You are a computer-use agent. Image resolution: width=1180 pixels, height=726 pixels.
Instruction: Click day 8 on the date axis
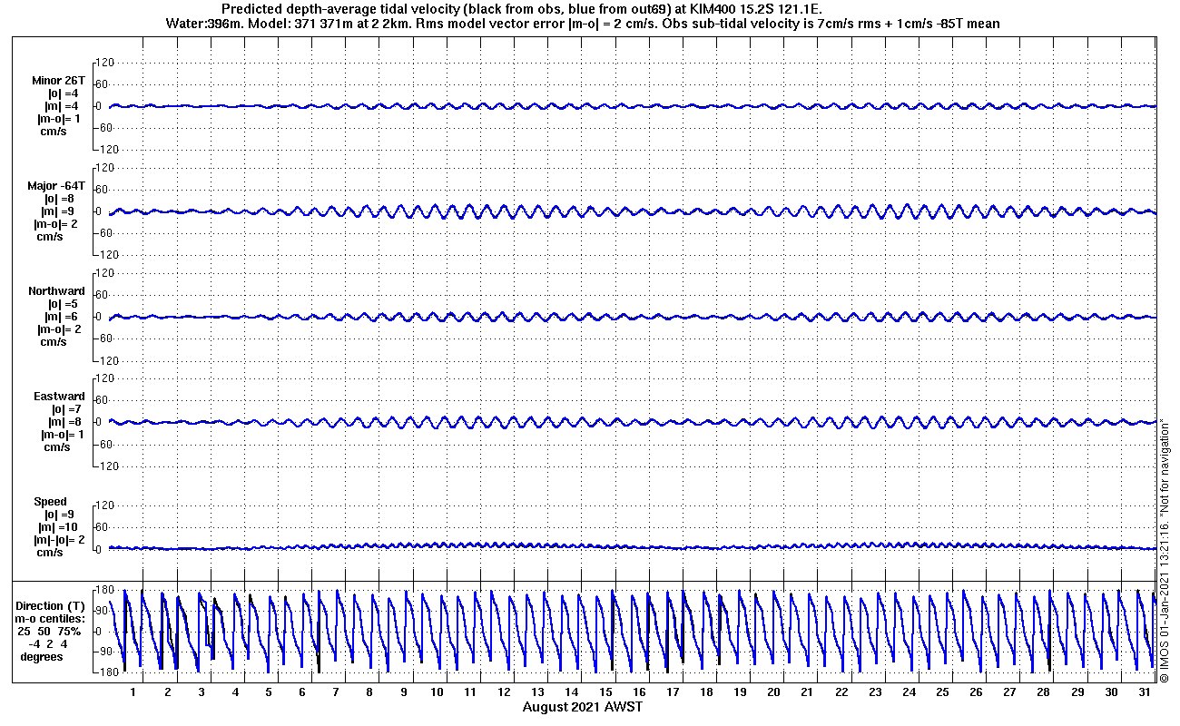[369, 692]
